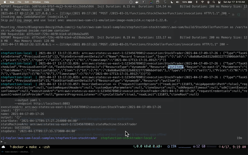Toggle Do Not Disturb moon icon

click(172, 2)
